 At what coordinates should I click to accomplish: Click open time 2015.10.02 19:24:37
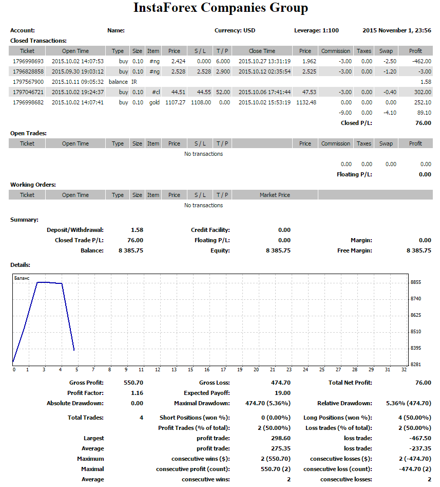coord(78,92)
